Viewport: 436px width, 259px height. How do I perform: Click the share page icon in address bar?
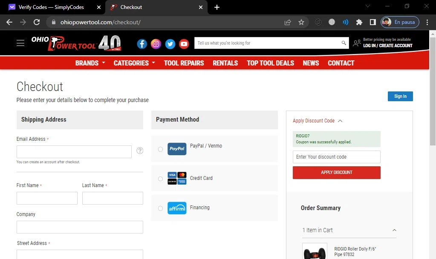(x=288, y=22)
